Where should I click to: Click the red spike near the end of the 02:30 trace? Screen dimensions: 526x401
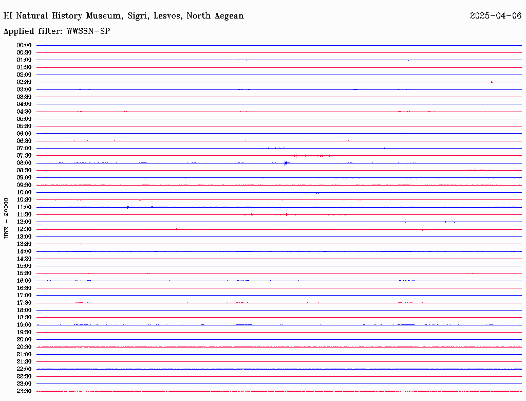click(x=492, y=82)
